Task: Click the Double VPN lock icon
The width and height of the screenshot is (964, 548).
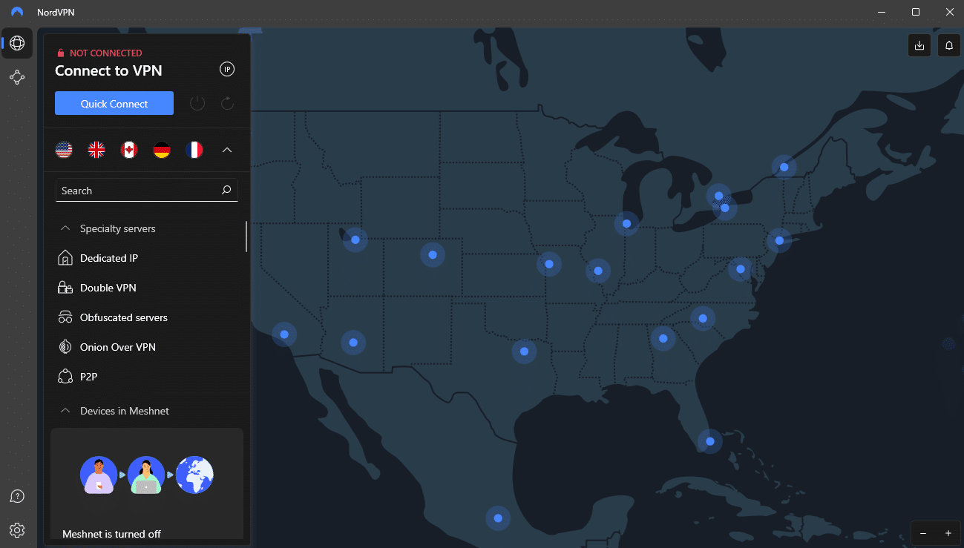Action: (x=65, y=288)
